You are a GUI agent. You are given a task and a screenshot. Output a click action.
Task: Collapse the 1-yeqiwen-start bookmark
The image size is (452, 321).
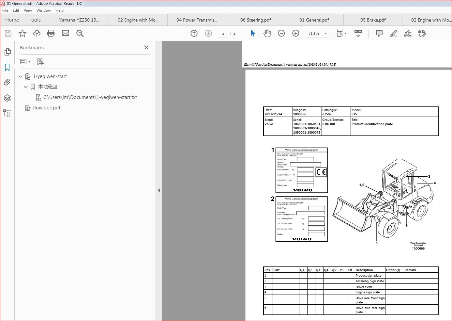point(21,76)
